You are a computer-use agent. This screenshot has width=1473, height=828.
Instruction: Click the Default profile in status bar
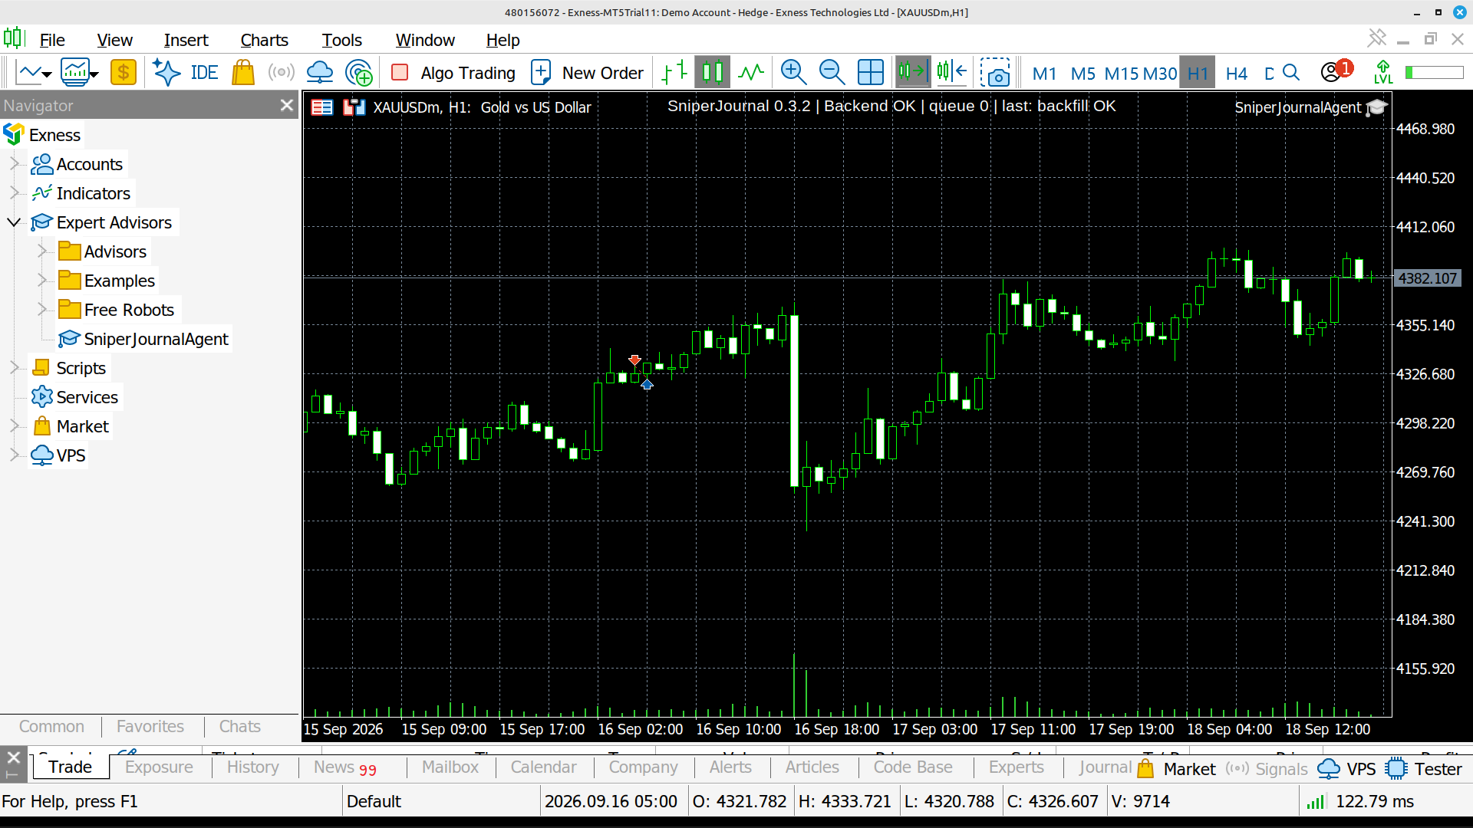click(374, 802)
